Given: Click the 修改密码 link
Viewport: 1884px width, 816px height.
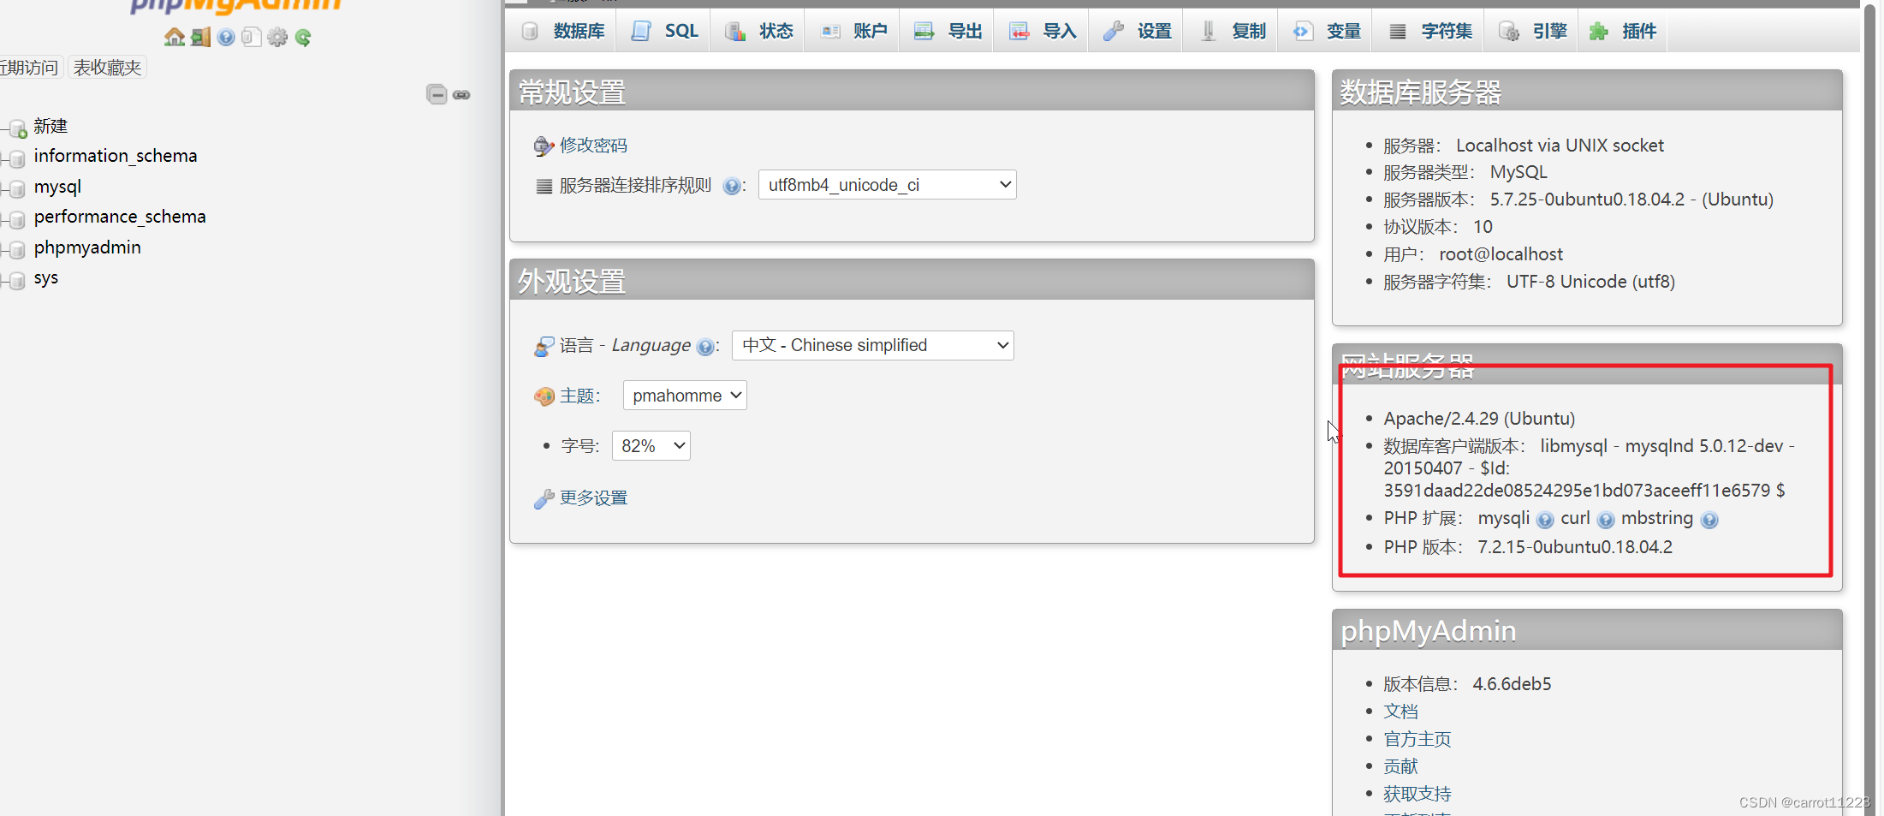Looking at the screenshot, I should 593,146.
